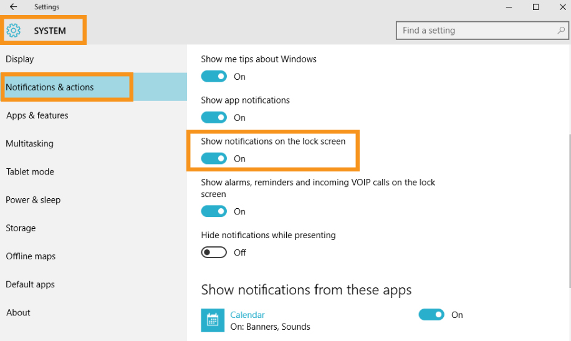This screenshot has width=571, height=341.
Task: Close the Settings window
Action: (563, 7)
